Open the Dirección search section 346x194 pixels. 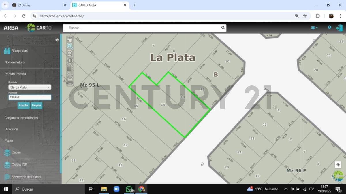[x=11, y=129]
